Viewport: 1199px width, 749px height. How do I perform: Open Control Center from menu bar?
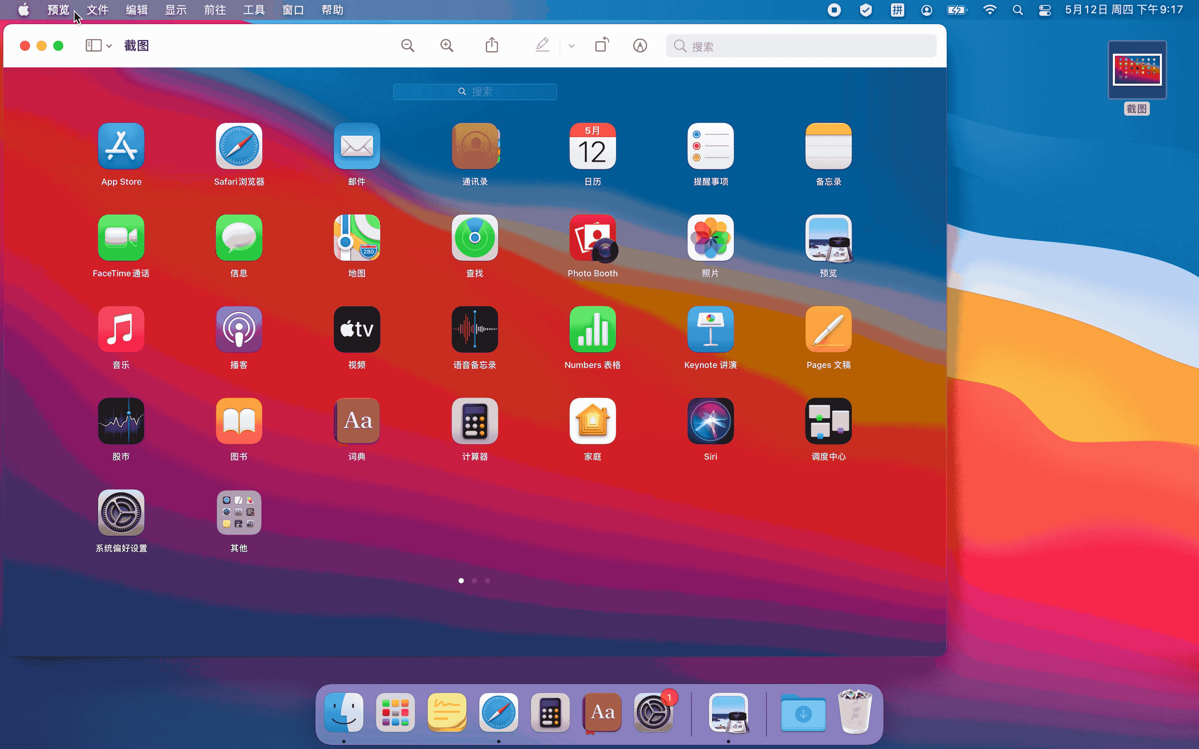[1045, 10]
